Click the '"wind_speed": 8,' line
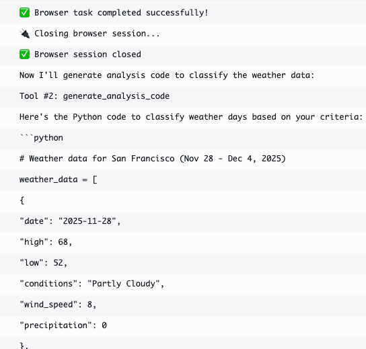This screenshot has width=366, height=349. pyautogui.click(x=58, y=305)
